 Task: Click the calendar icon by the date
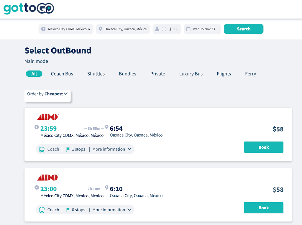click(x=188, y=29)
